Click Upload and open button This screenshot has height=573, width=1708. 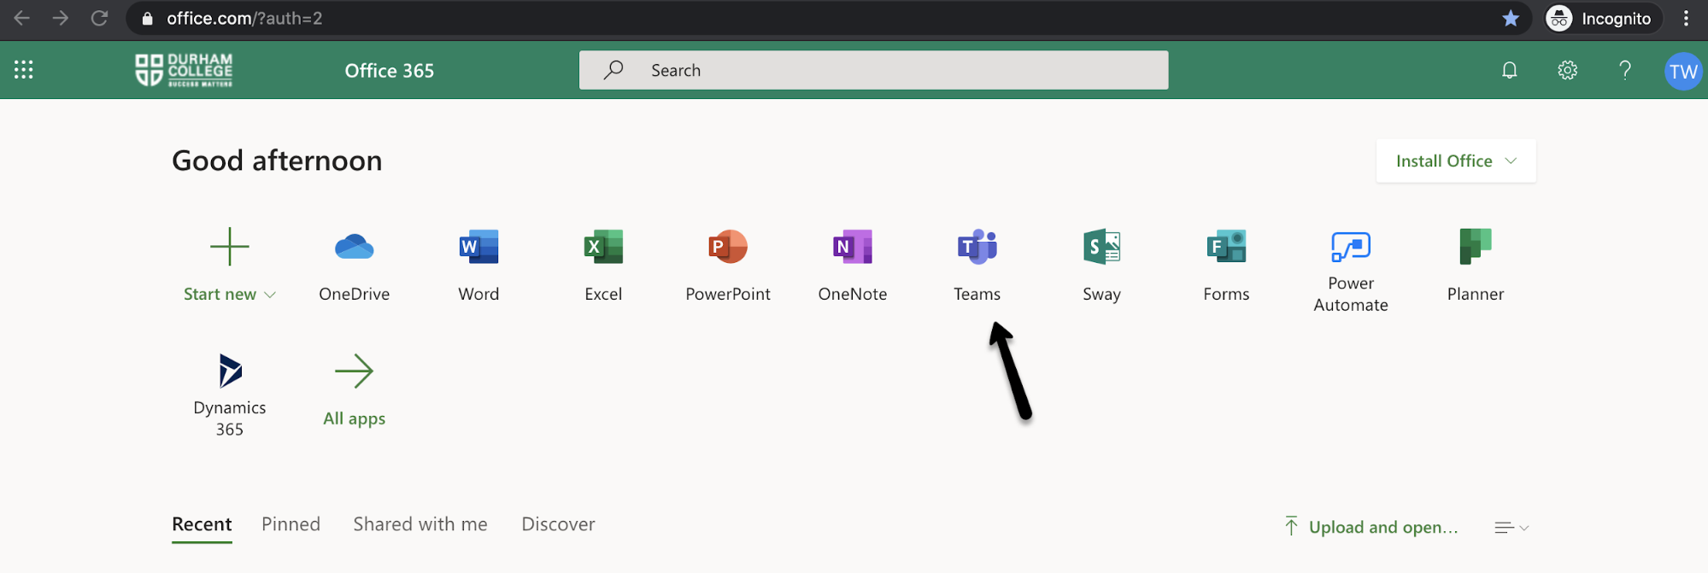click(1371, 527)
